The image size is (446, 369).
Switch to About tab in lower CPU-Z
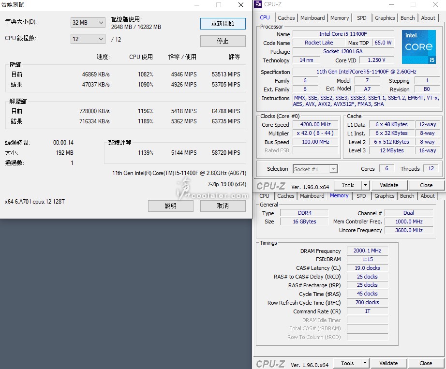coord(428,196)
